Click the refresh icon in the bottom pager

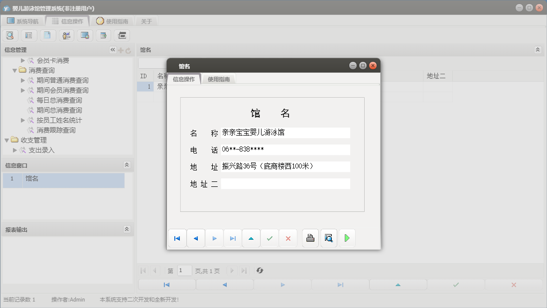coord(260,271)
